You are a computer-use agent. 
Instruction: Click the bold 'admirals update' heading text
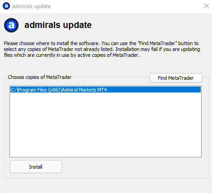[58, 25]
